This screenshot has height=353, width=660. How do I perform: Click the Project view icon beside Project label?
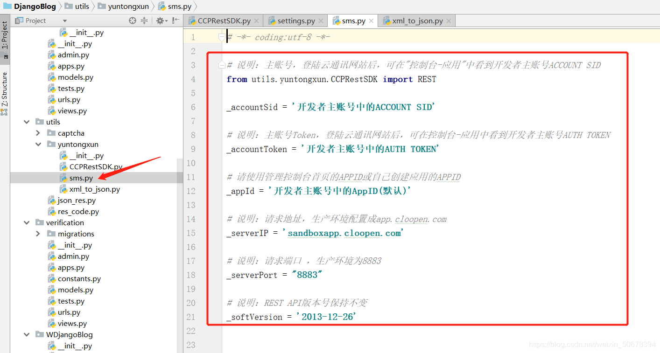19,21
